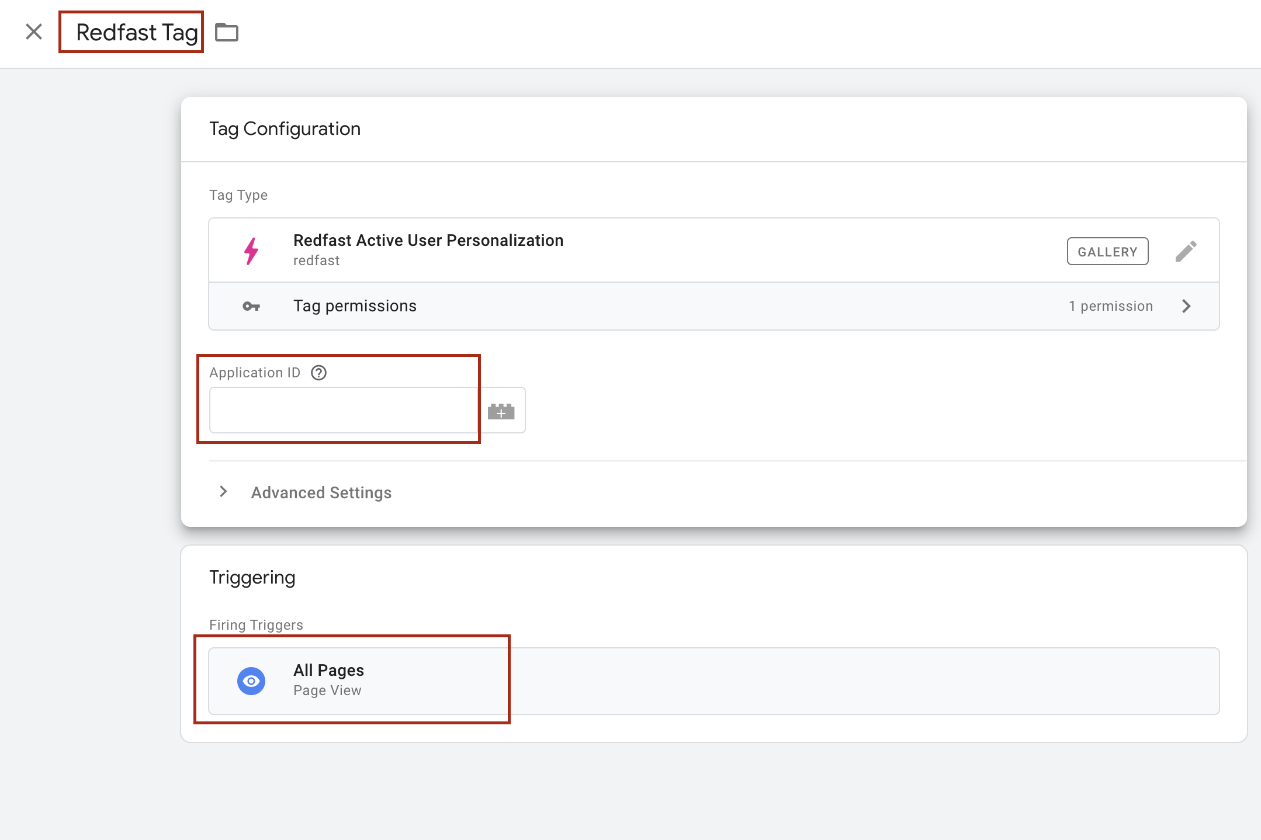Image resolution: width=1261 pixels, height=840 pixels.
Task: Focus the Application ID input field
Action: (344, 410)
